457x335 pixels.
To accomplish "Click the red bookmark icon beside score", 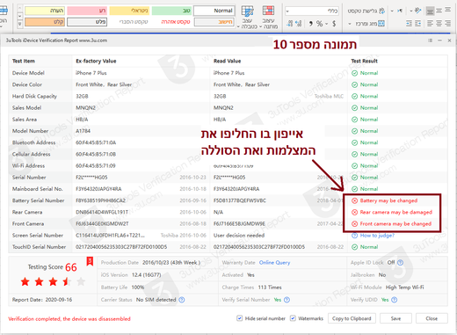I will (90, 261).
